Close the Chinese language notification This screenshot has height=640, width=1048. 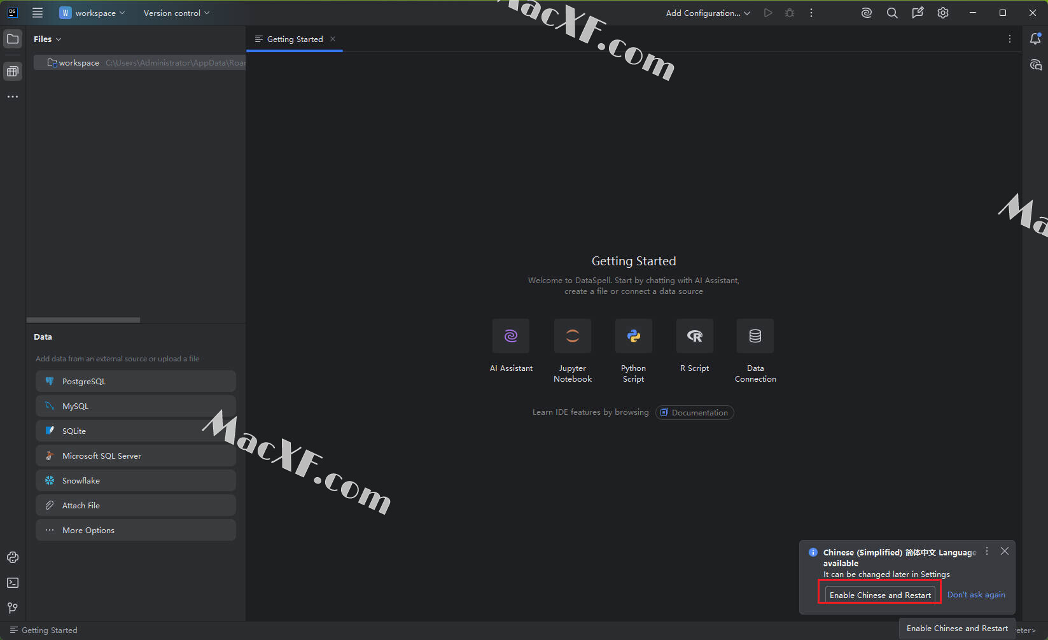(x=1005, y=552)
